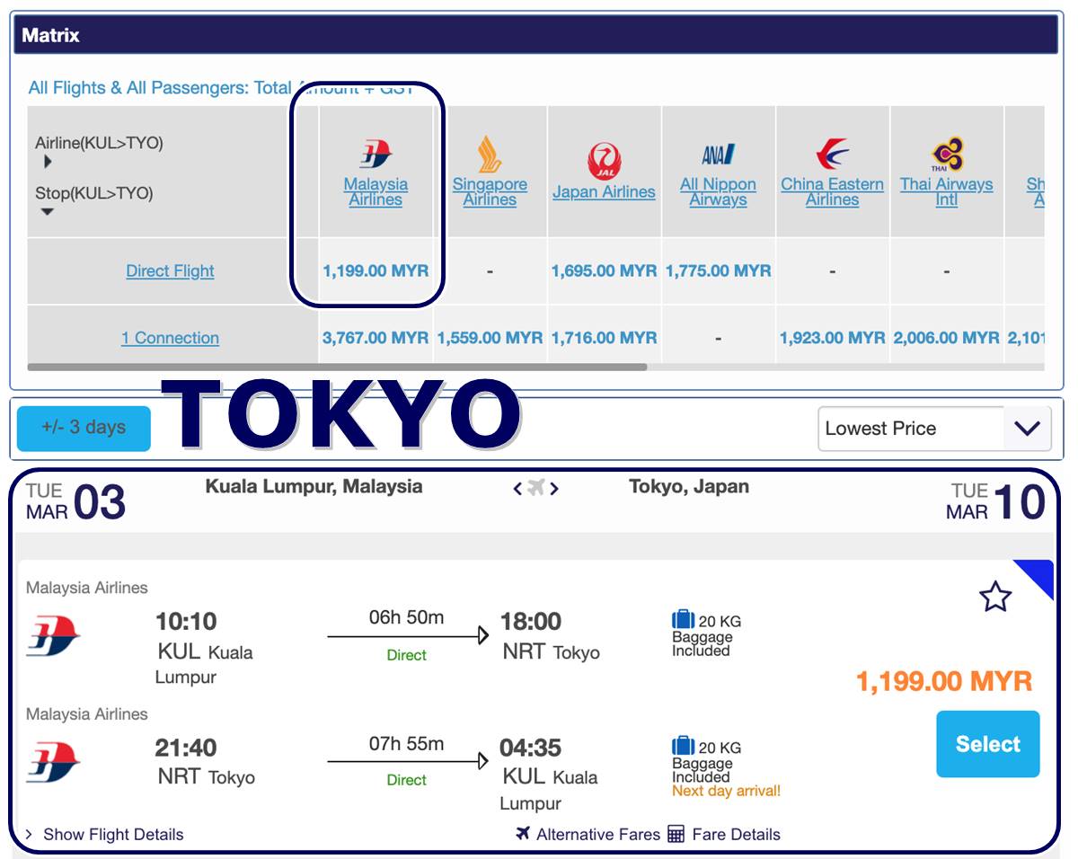Screen dimensions: 1078x859
Task: Click the Japan Airlines JAL logo
Action: tap(605, 162)
